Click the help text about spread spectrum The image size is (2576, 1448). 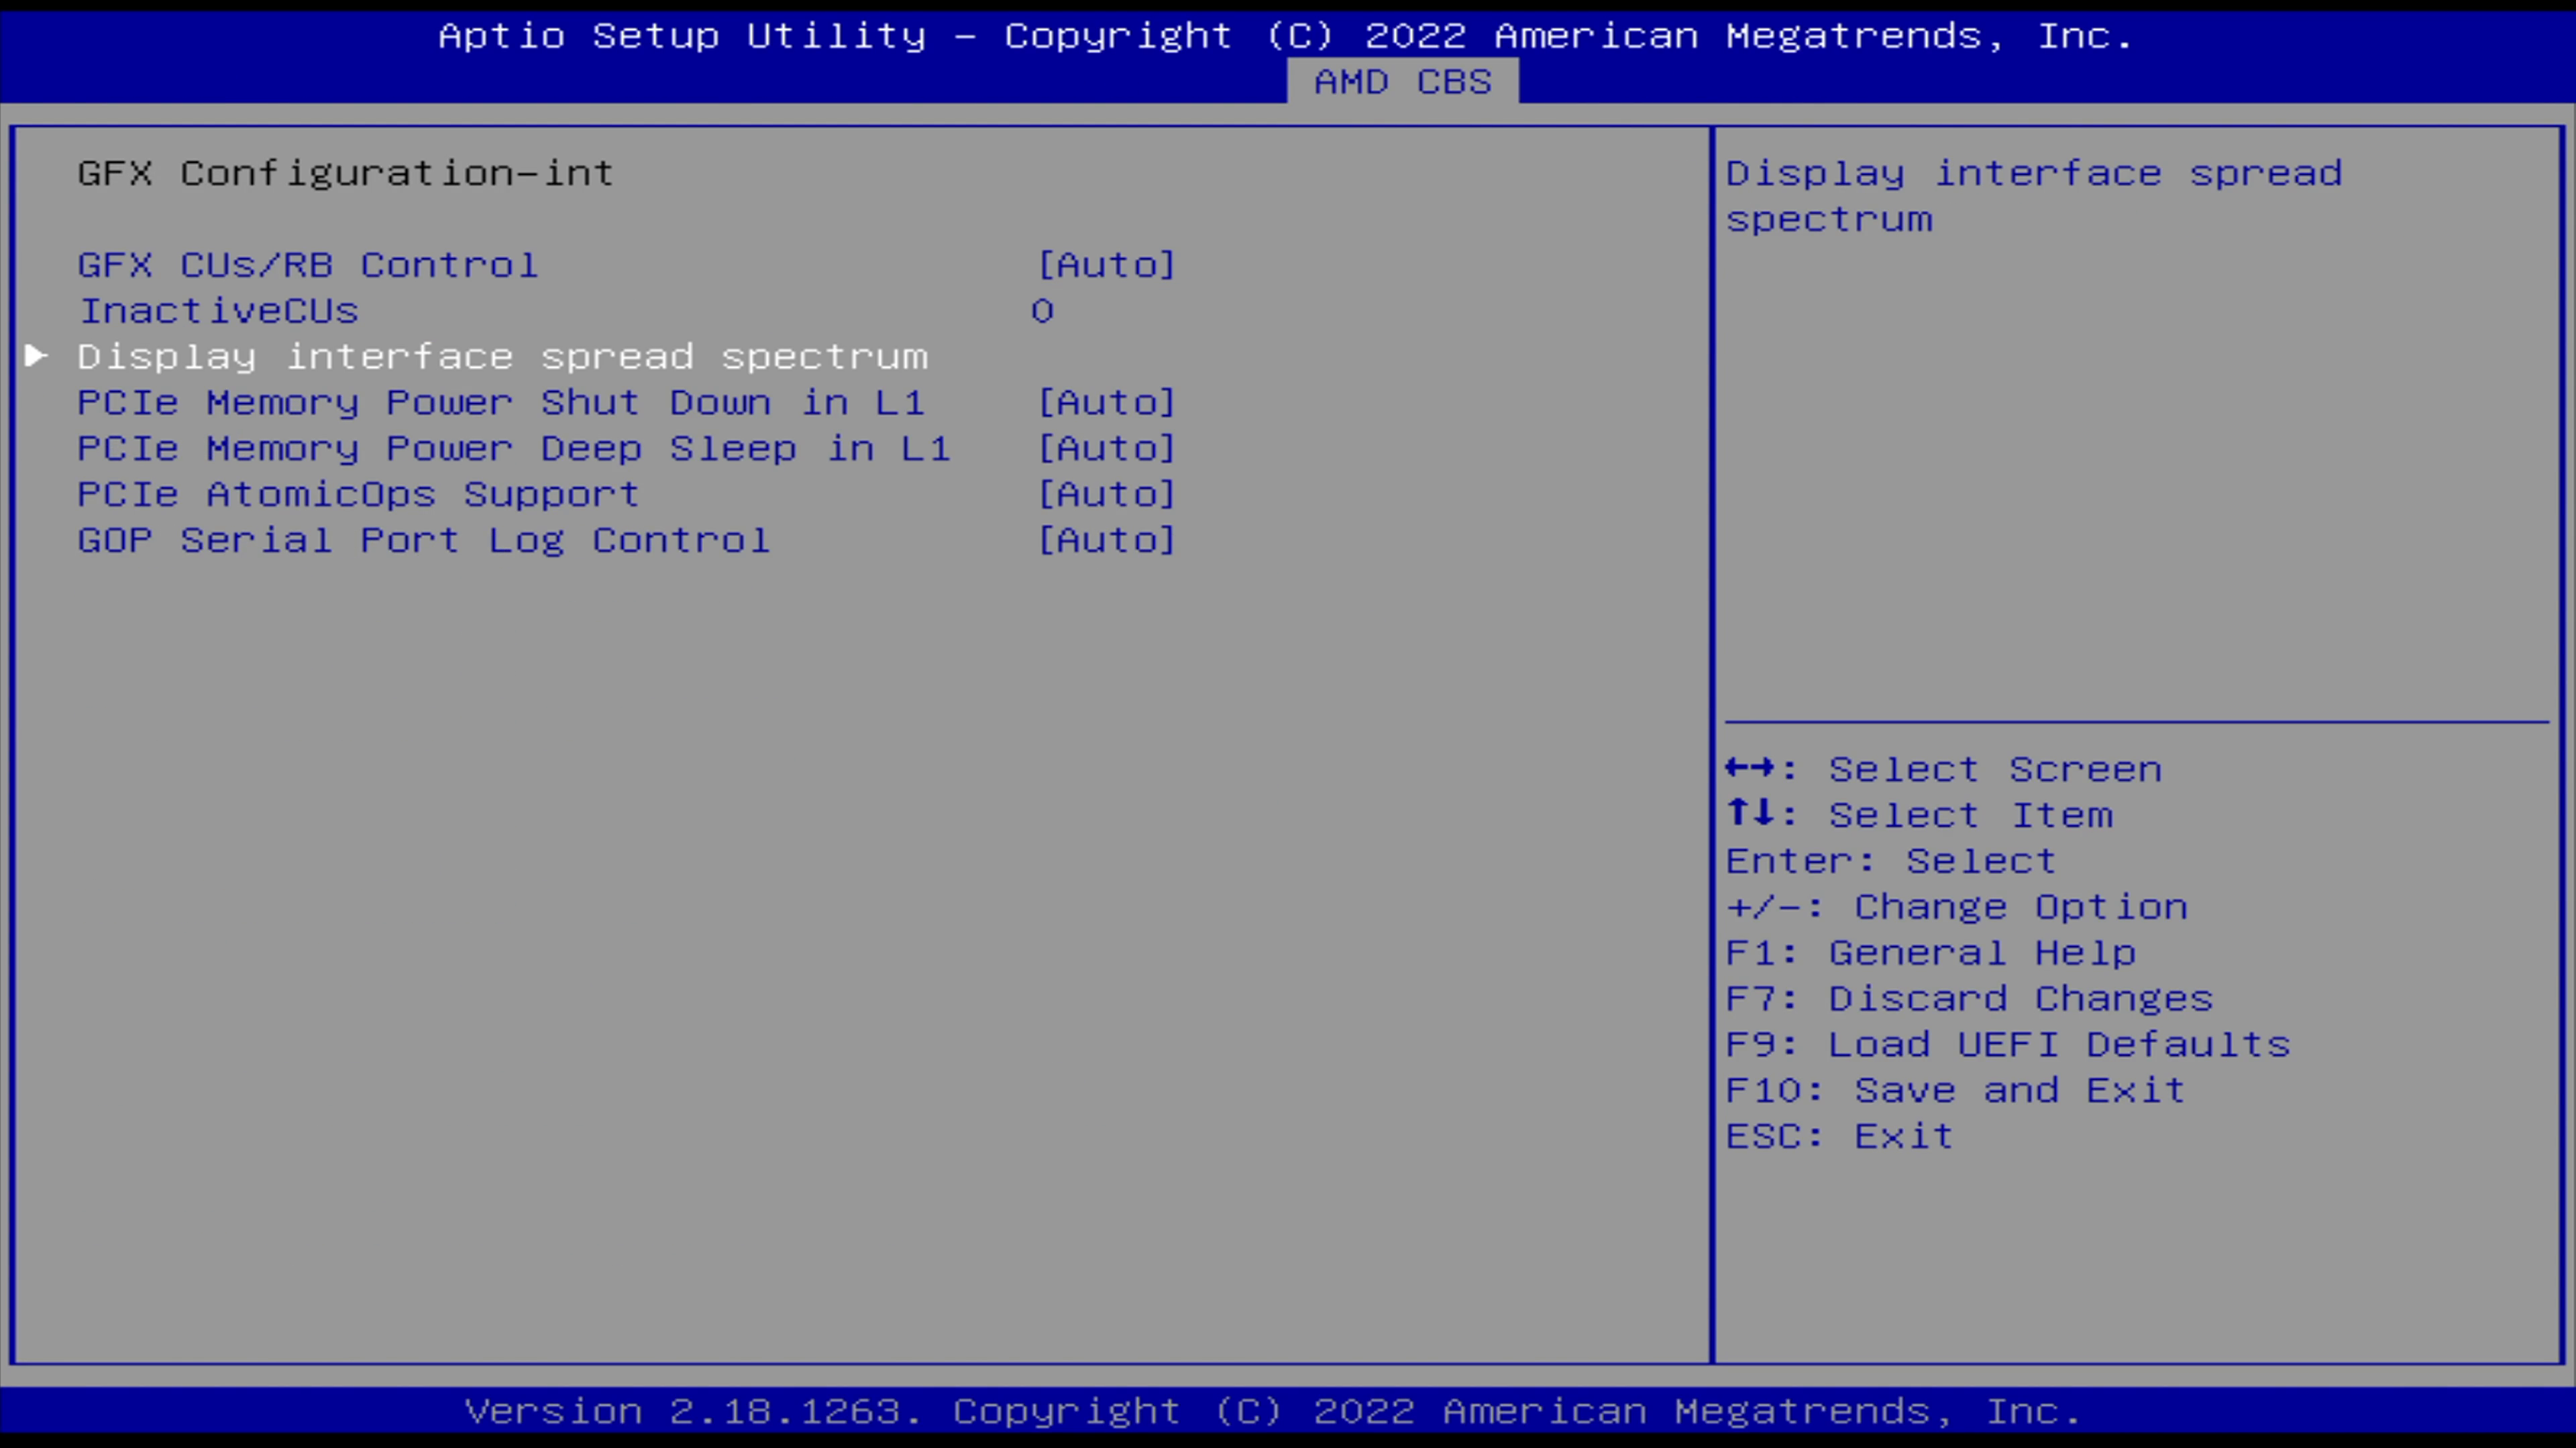[x=2034, y=196]
